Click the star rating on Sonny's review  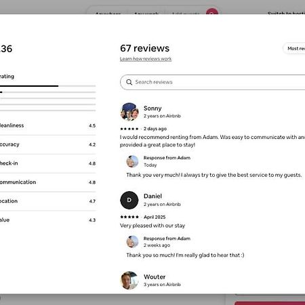click(129, 129)
